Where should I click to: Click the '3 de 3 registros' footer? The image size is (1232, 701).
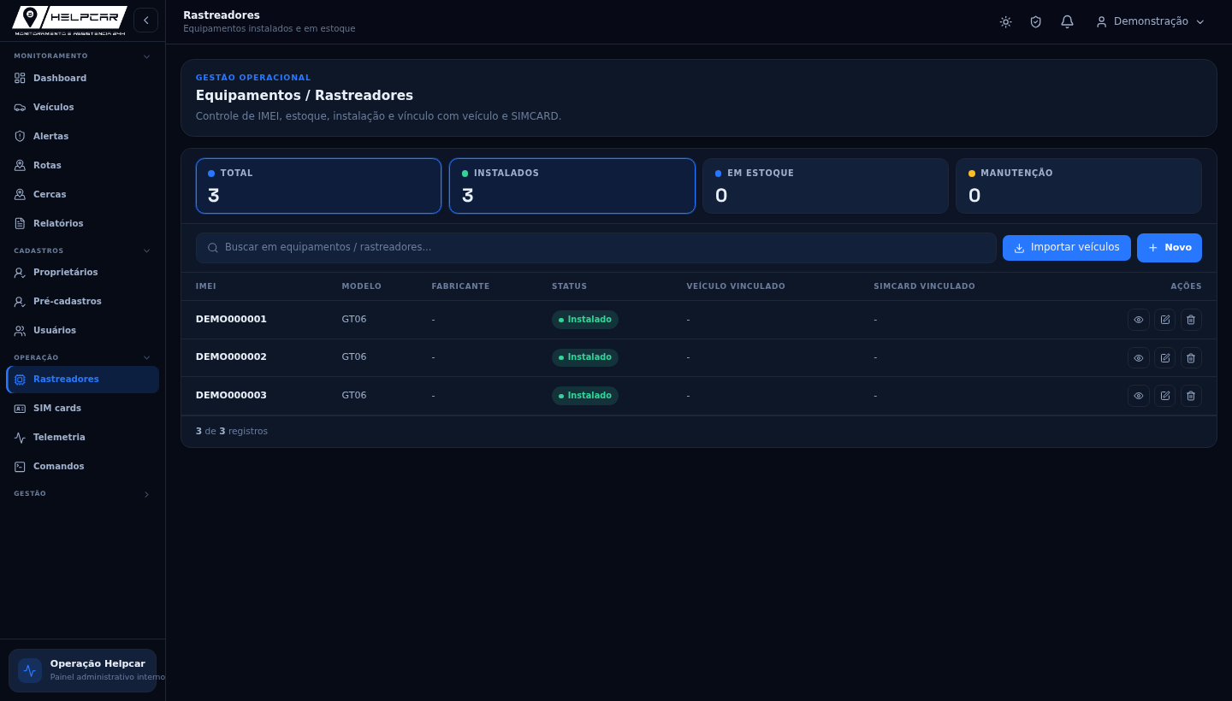coord(232,431)
